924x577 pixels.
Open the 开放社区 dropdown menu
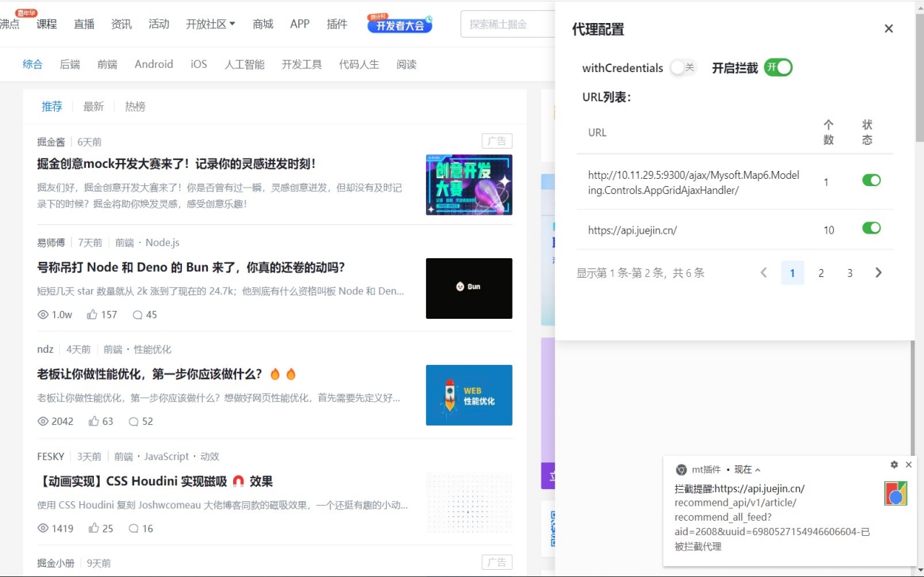click(x=211, y=24)
